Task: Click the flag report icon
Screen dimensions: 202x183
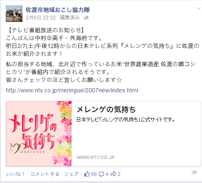Action: tap(194, 173)
